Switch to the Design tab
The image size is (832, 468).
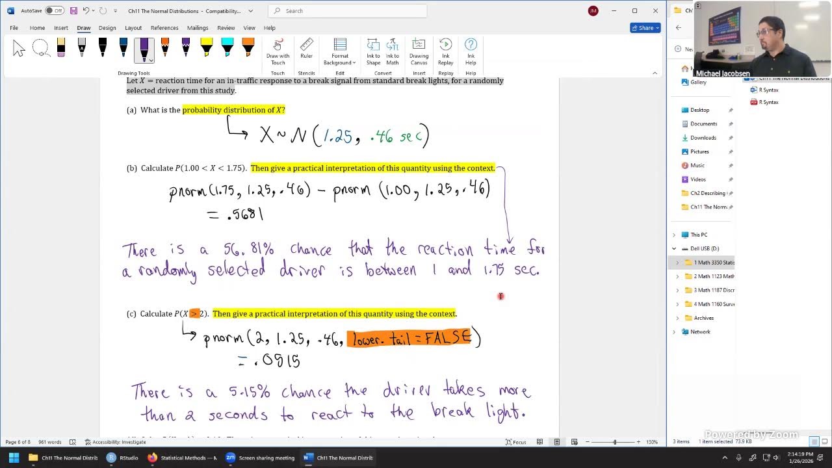click(x=107, y=28)
